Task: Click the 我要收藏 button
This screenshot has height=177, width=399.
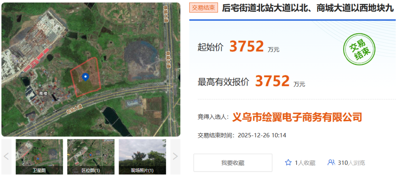Action: (233, 163)
